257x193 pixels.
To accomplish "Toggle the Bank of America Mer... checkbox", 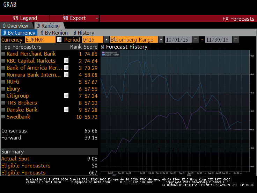I will [x=3, y=68].
